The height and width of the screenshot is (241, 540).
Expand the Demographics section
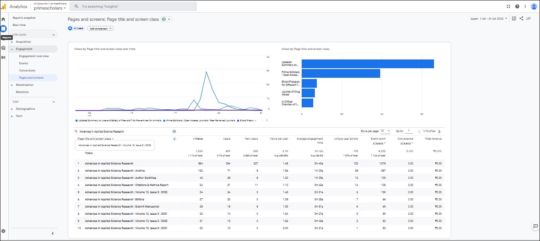pos(25,109)
